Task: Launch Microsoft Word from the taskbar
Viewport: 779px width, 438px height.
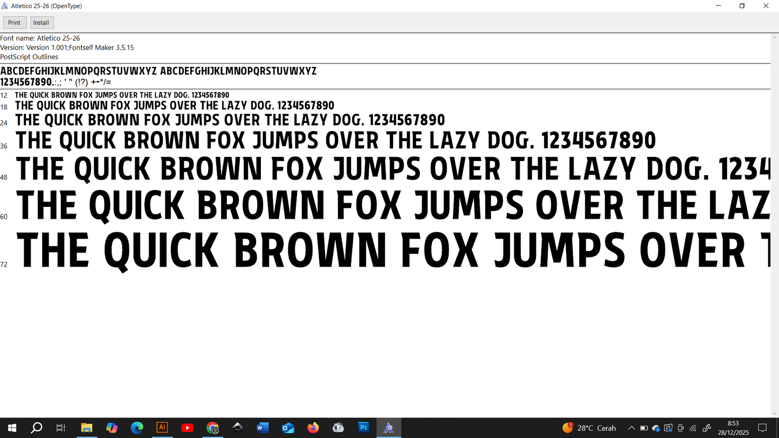Action: (x=263, y=428)
